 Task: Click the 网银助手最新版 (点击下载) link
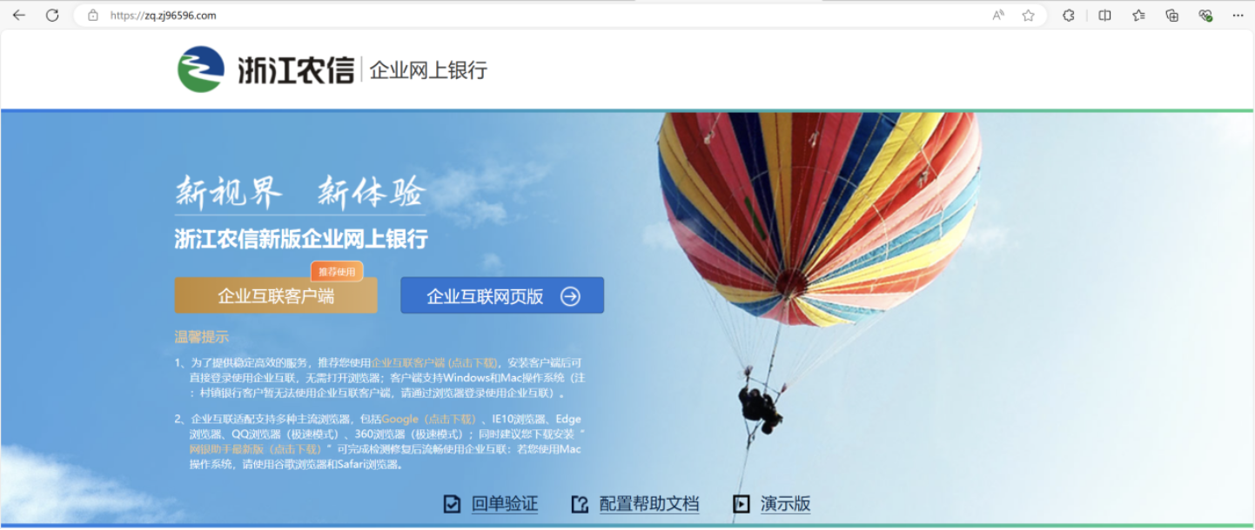coord(256,449)
